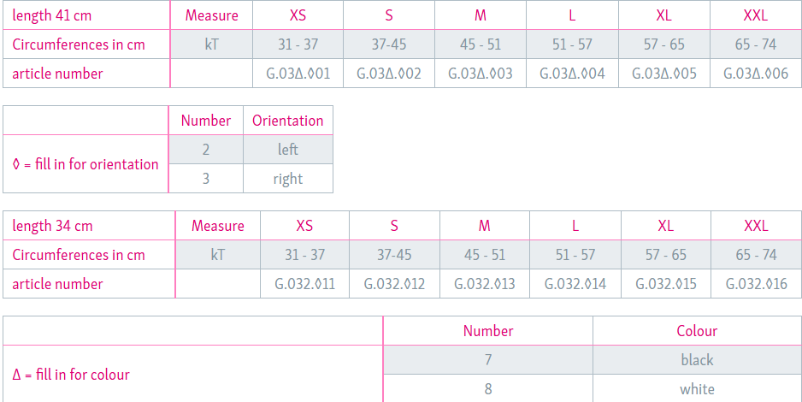802x402 pixels.
Task: Click article number G.032.◊15
Action: (666, 284)
